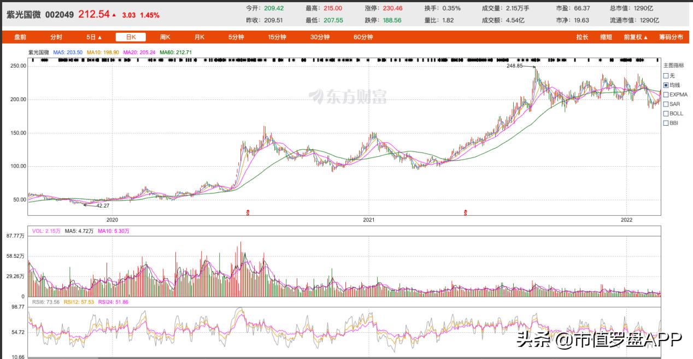The width and height of the screenshot is (693, 359).
Task: Enable the BBI indicator checkbox
Action: coord(666,123)
